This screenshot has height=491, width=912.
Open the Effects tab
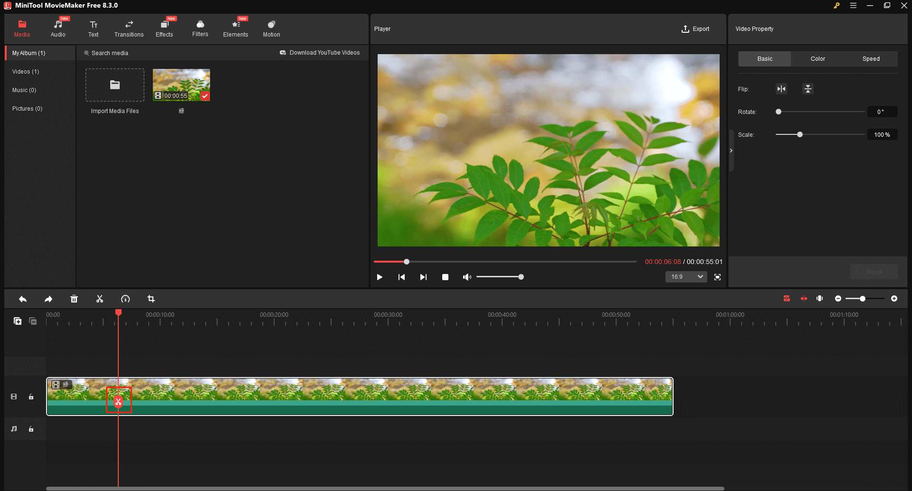coord(164,28)
